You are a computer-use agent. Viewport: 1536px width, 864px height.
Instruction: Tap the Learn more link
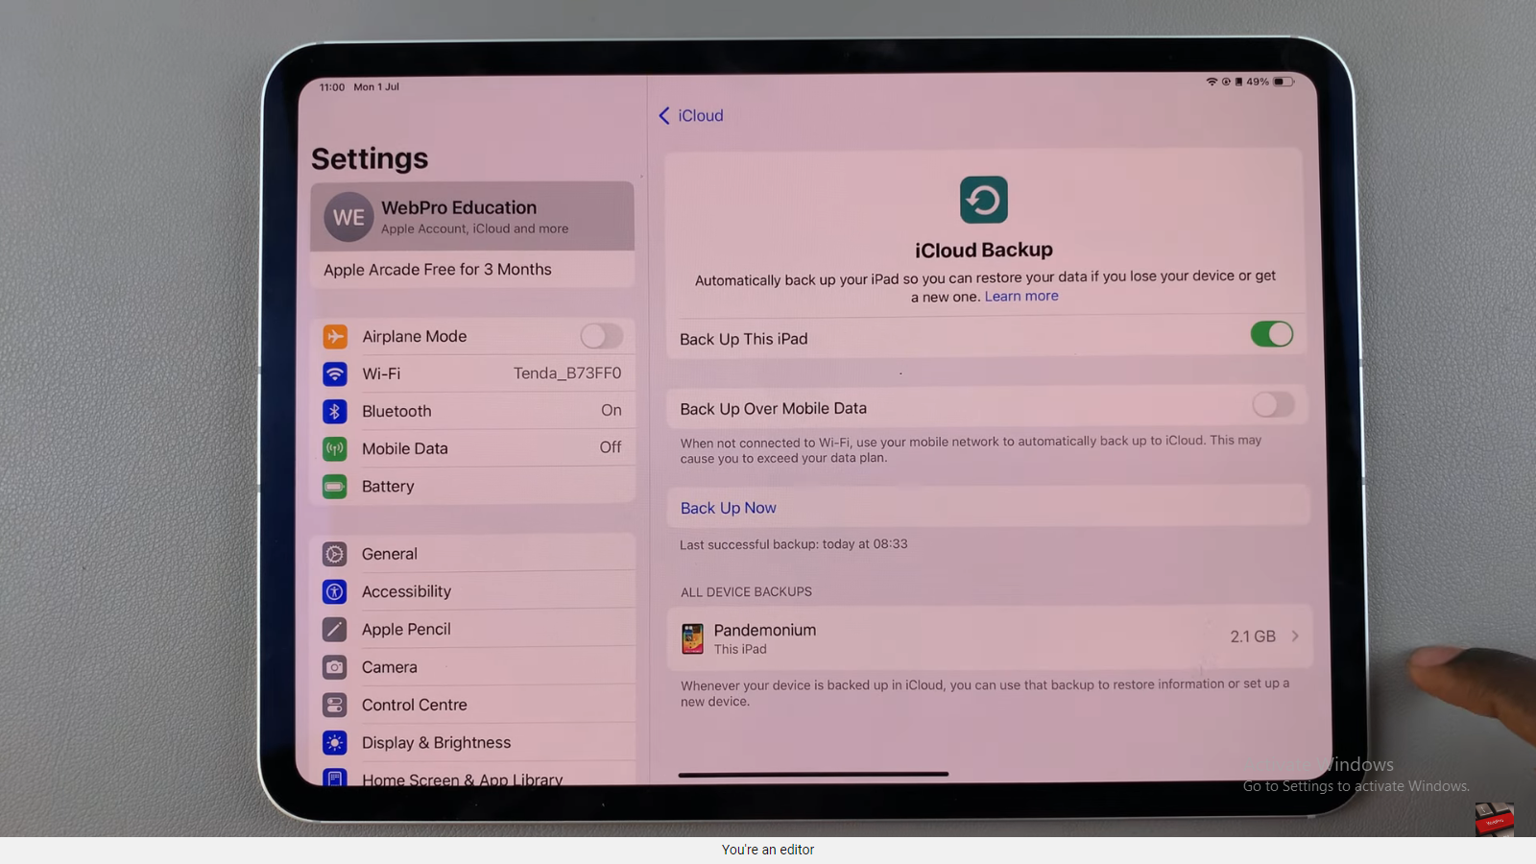pos(1021,297)
